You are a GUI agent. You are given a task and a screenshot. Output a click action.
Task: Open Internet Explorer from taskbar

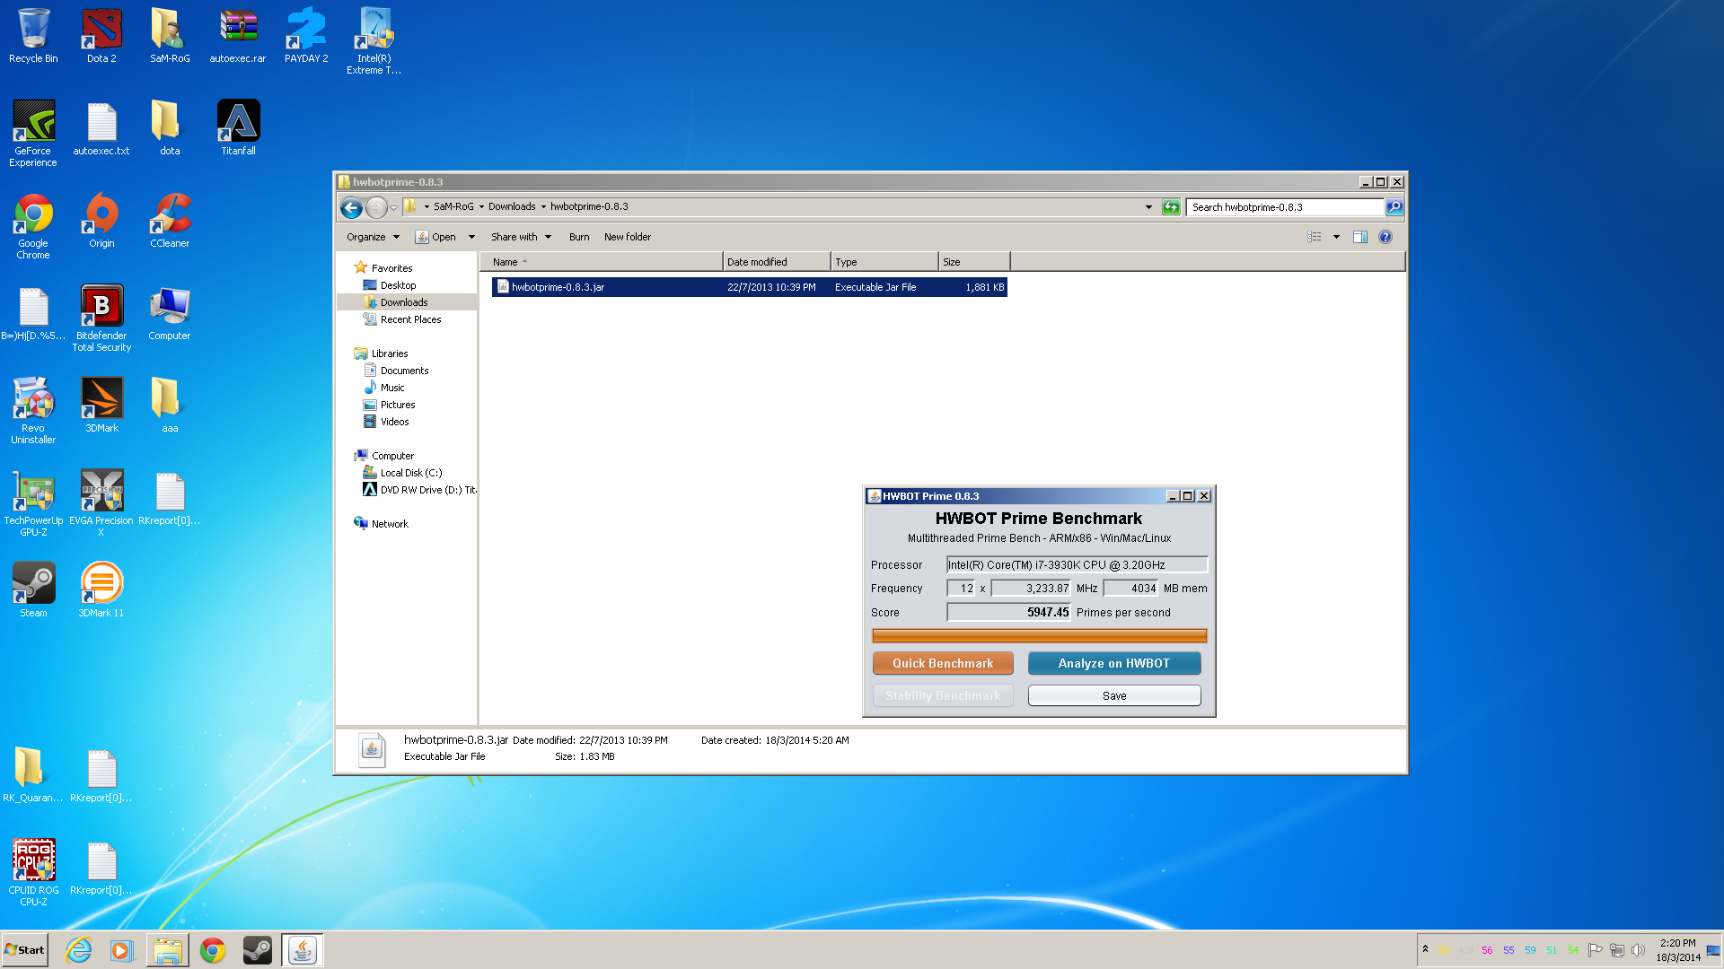click(79, 950)
